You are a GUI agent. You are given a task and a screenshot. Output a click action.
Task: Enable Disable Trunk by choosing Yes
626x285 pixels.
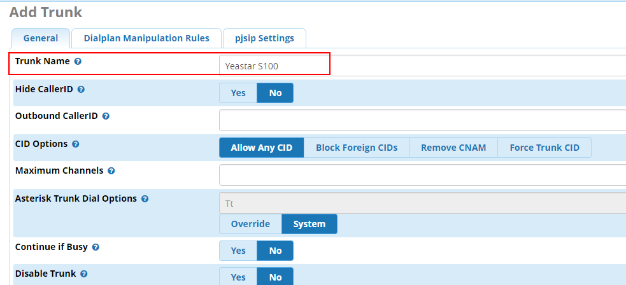(x=238, y=277)
